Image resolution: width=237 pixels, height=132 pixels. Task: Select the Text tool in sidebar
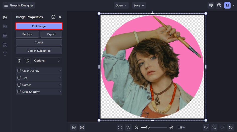point(5,54)
